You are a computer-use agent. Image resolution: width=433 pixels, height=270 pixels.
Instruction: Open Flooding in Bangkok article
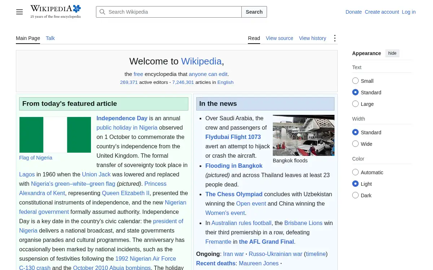pyautogui.click(x=234, y=166)
